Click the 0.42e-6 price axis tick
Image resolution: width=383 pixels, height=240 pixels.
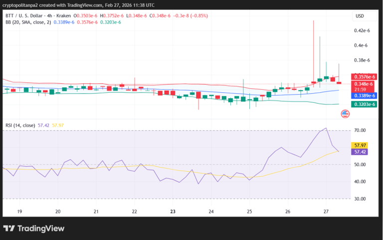362,30
